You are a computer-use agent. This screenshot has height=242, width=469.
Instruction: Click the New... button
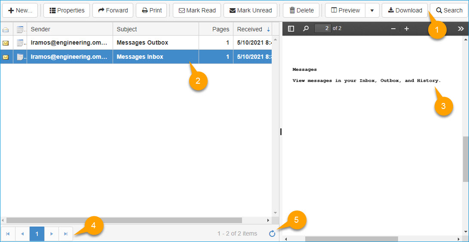pos(20,10)
